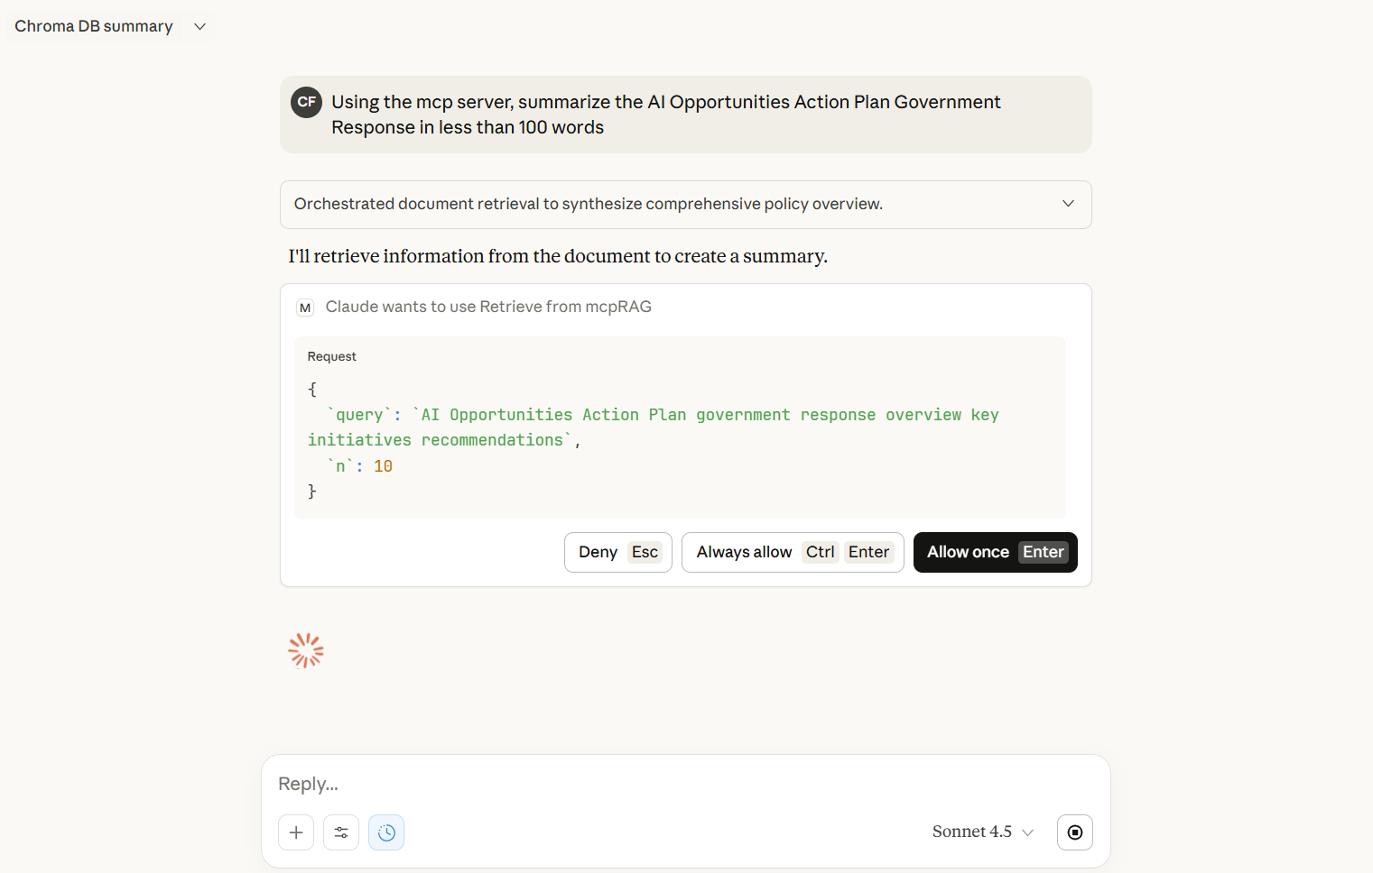
Task: Disable the extended thinking clock toggle
Action: (385, 832)
